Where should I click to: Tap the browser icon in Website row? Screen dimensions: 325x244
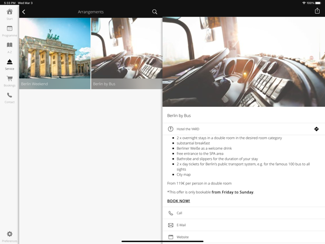[x=170, y=237]
